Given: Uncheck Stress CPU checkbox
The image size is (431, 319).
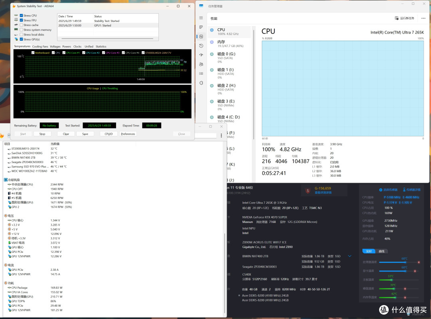Looking at the screenshot, I should 21,16.
